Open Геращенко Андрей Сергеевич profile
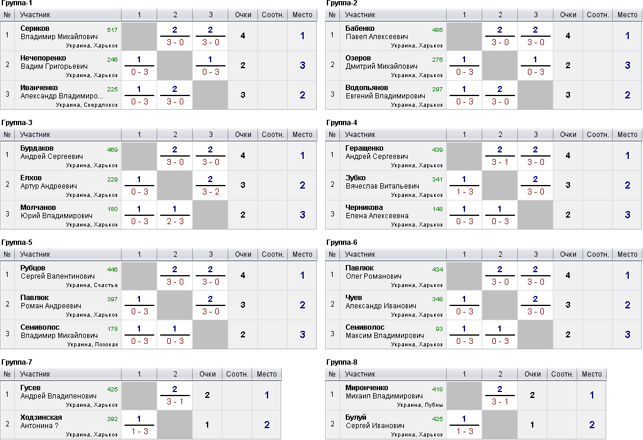This screenshot has width=643, height=440. (x=377, y=152)
